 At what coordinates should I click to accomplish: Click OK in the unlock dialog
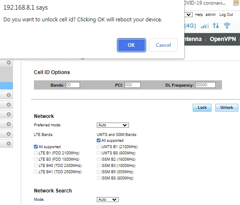click(132, 45)
